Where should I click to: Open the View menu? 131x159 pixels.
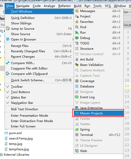tap(9, 6)
